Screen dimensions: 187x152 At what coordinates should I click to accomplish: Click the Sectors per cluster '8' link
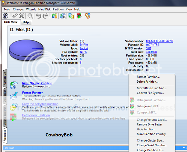click(81, 63)
